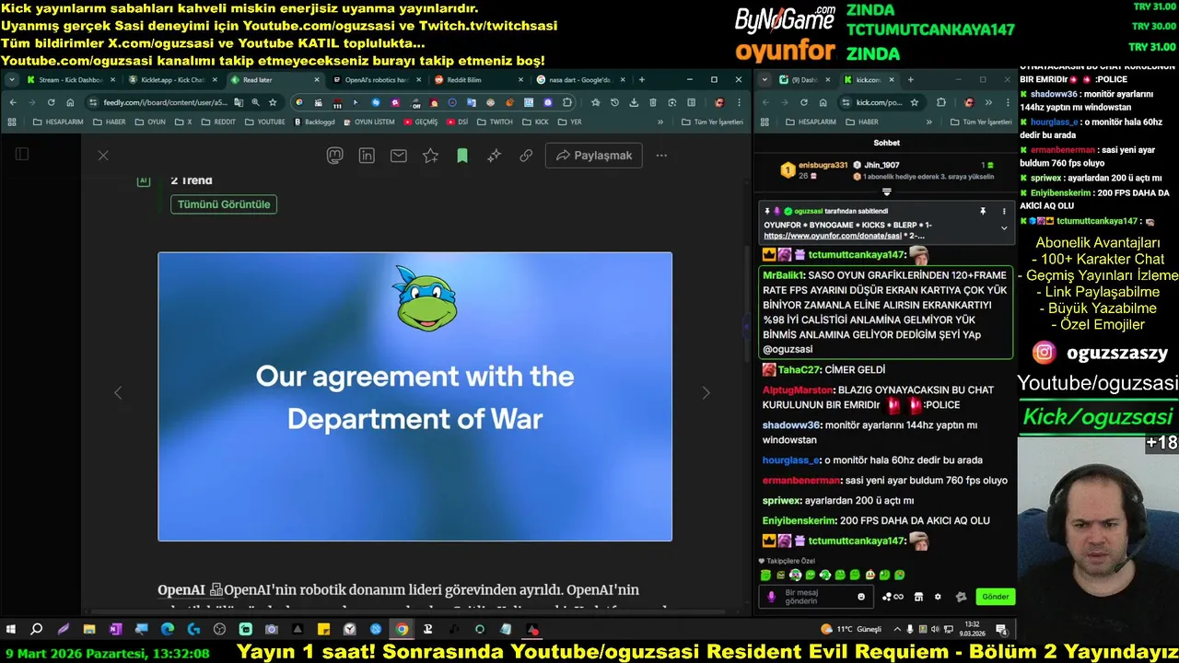Open Windows taskbar search
The width and height of the screenshot is (1179, 663).
pyautogui.click(x=37, y=630)
